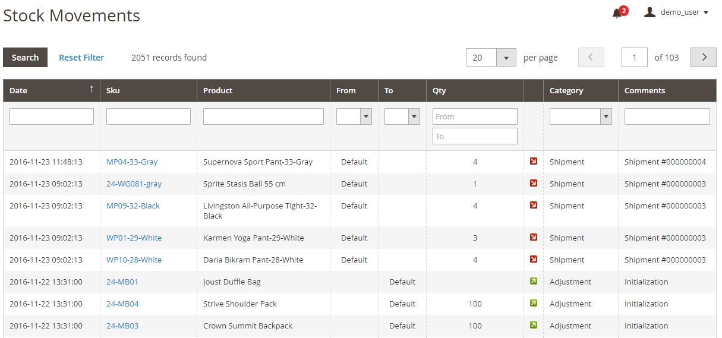Open the WP01-29-White sku link

pyautogui.click(x=134, y=238)
